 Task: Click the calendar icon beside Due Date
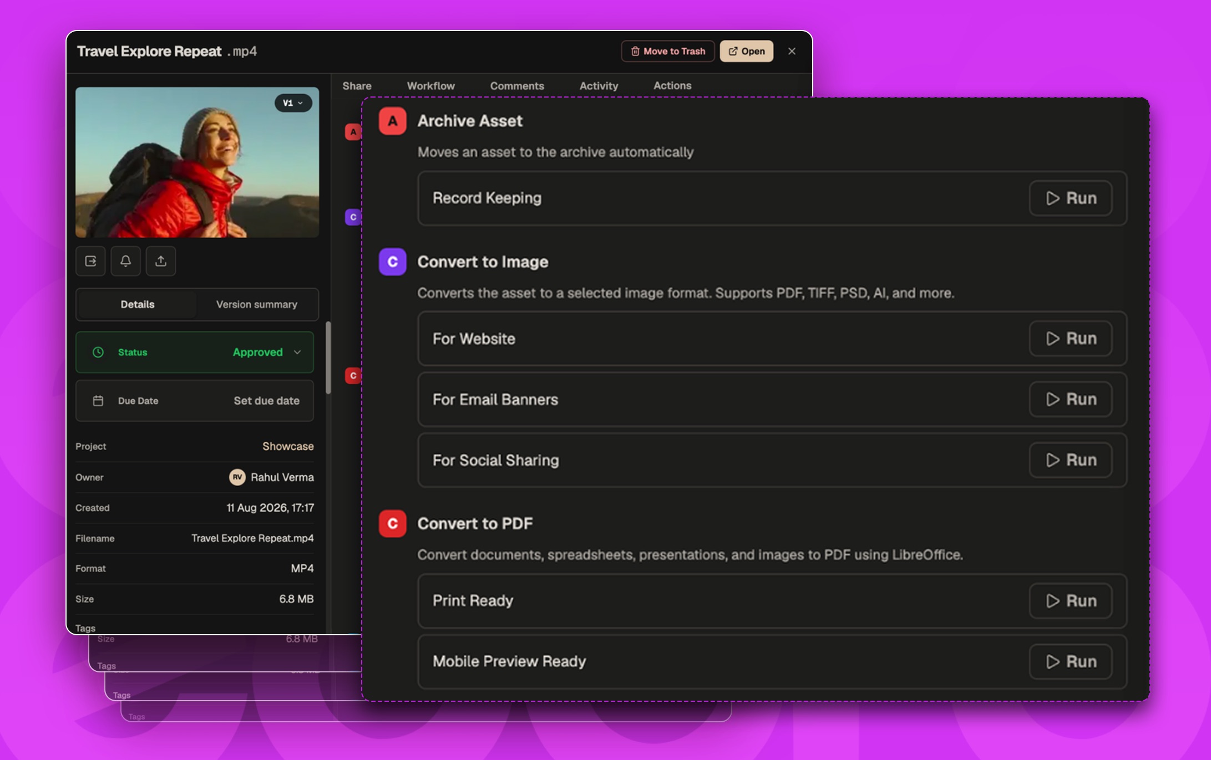click(x=98, y=401)
